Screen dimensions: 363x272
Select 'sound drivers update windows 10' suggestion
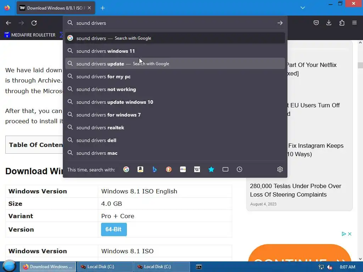pos(175,102)
